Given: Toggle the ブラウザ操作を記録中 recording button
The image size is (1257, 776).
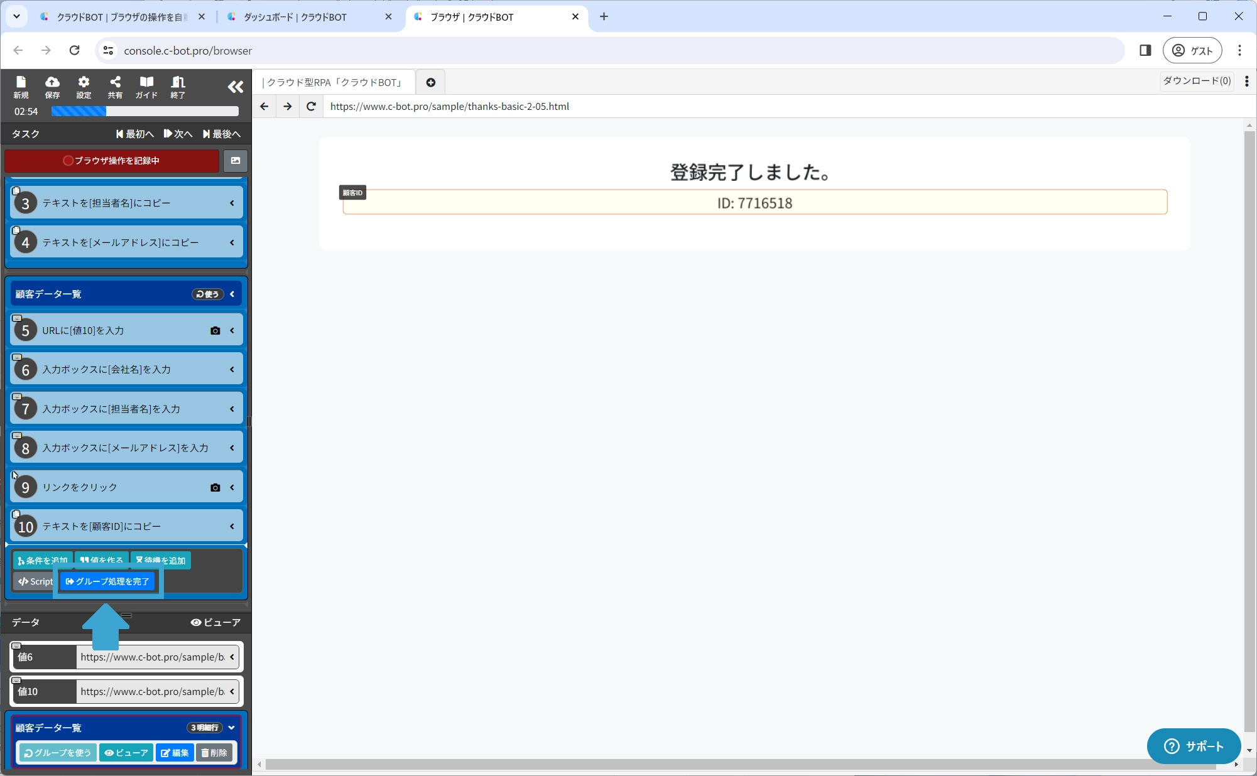Looking at the screenshot, I should [x=112, y=161].
